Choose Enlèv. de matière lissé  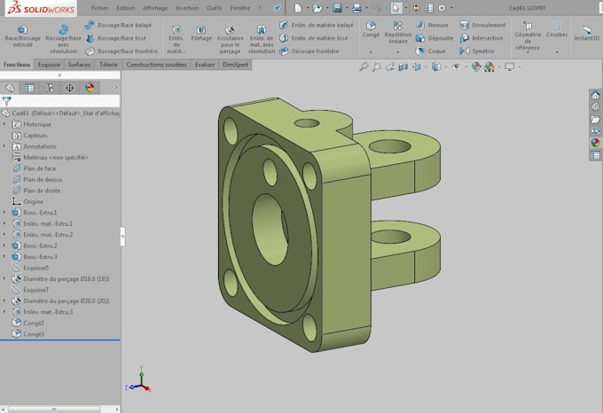[313, 38]
